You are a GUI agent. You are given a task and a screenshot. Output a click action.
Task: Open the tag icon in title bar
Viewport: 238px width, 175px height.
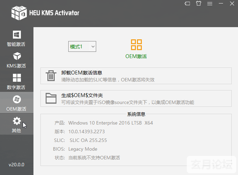[187, 3]
